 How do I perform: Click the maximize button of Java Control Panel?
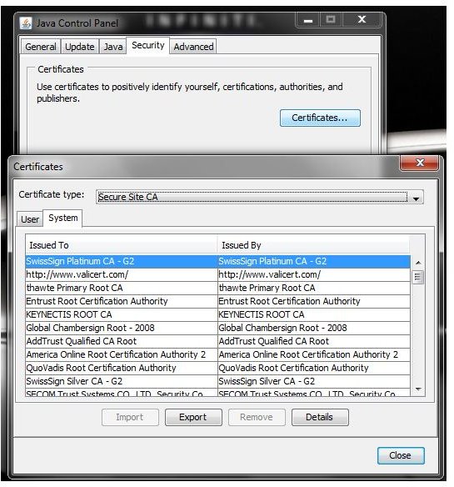point(331,20)
